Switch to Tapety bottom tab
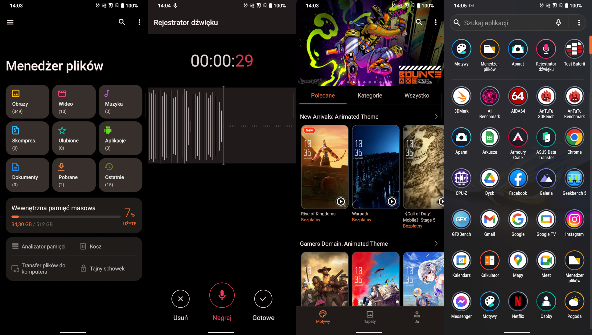 coord(370,317)
